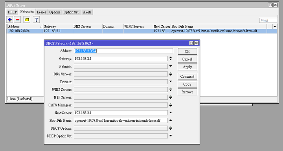Screen dimensions: 283x151
Task: Maximize the DHCP Network dialog
Action: (191, 43)
